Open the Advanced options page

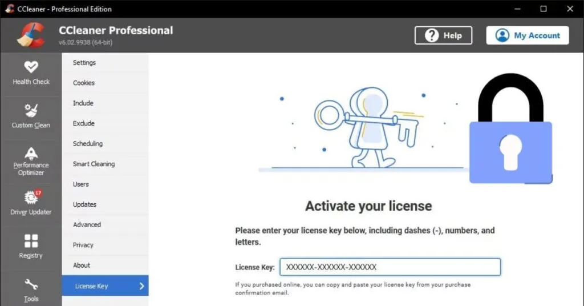click(x=105, y=225)
